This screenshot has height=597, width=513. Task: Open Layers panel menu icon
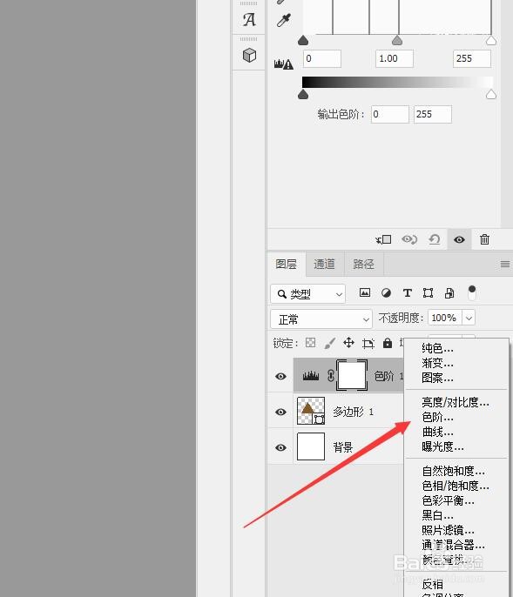[x=505, y=264]
